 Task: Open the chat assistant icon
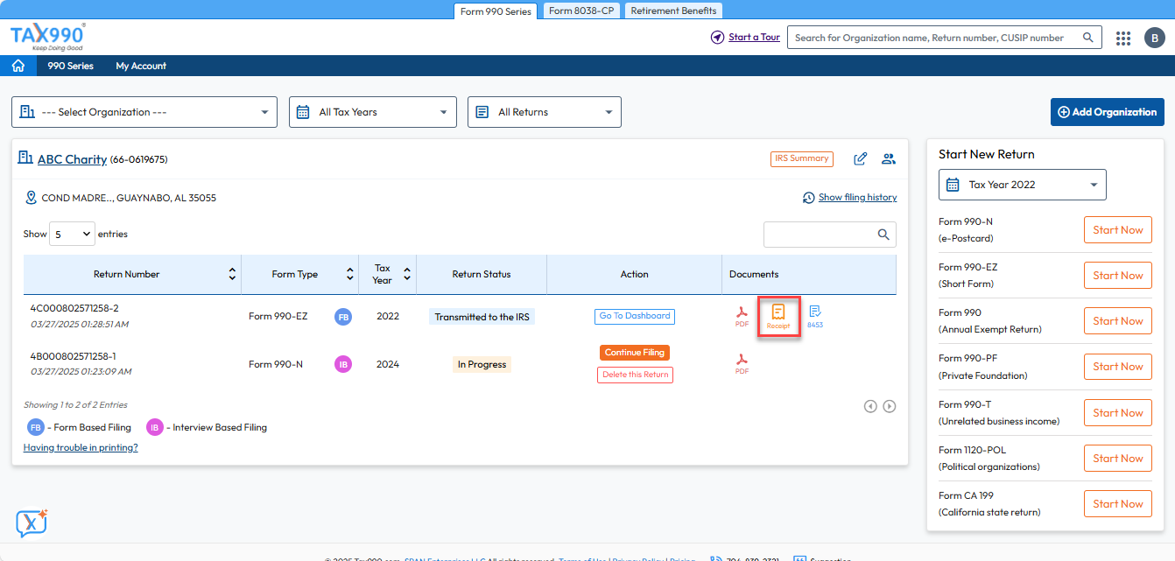pos(32,523)
